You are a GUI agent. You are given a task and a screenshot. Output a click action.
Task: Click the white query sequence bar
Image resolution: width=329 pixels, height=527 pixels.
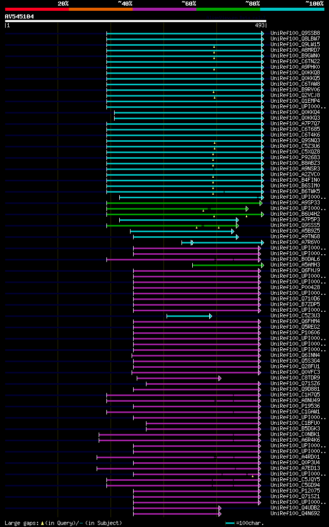pyautogui.click(x=136, y=21)
